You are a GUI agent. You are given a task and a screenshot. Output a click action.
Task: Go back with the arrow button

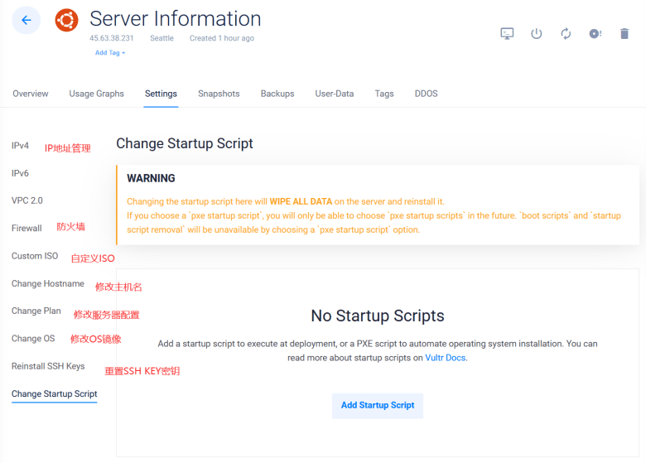pos(26,20)
